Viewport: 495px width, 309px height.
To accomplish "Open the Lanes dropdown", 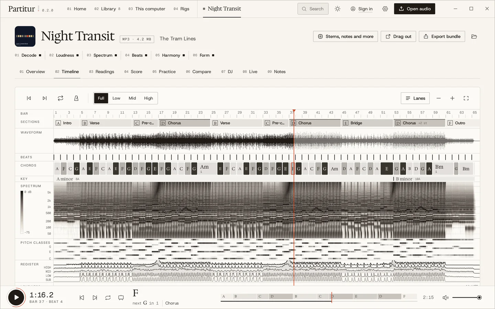I will [x=415, y=98].
